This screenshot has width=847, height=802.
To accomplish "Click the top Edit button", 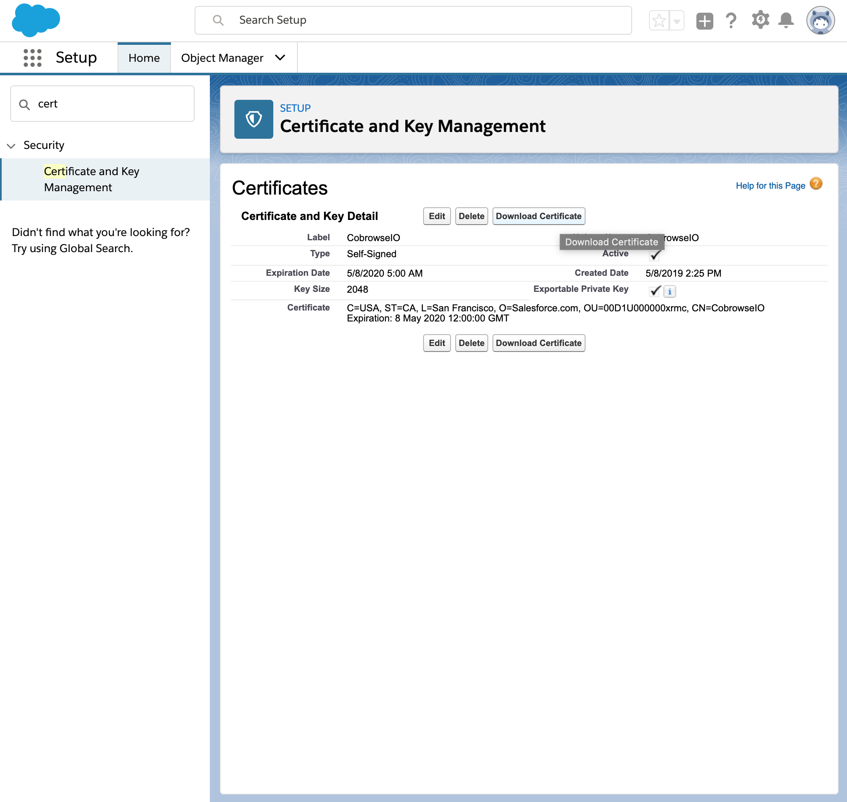I will pos(437,216).
